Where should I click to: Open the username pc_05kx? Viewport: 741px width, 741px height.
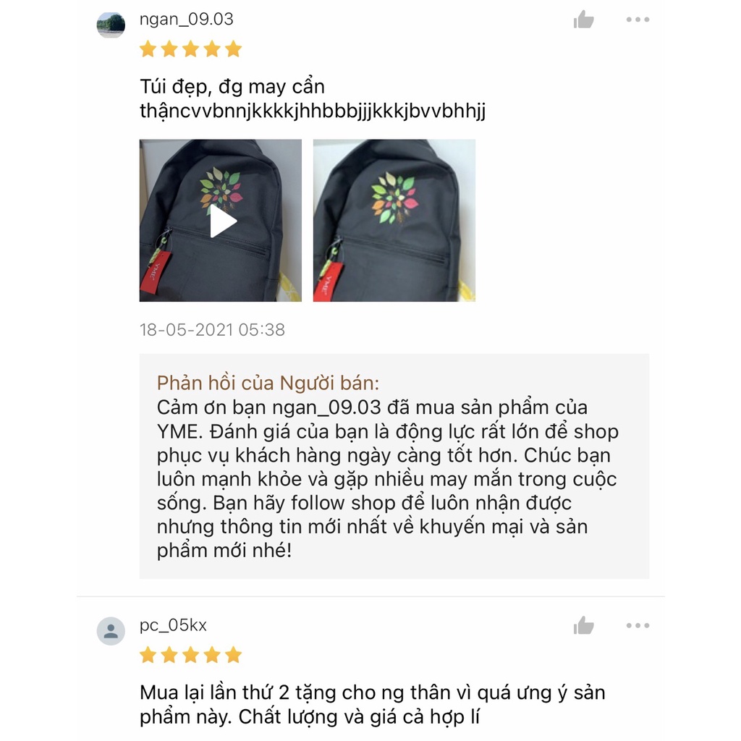coord(173,625)
